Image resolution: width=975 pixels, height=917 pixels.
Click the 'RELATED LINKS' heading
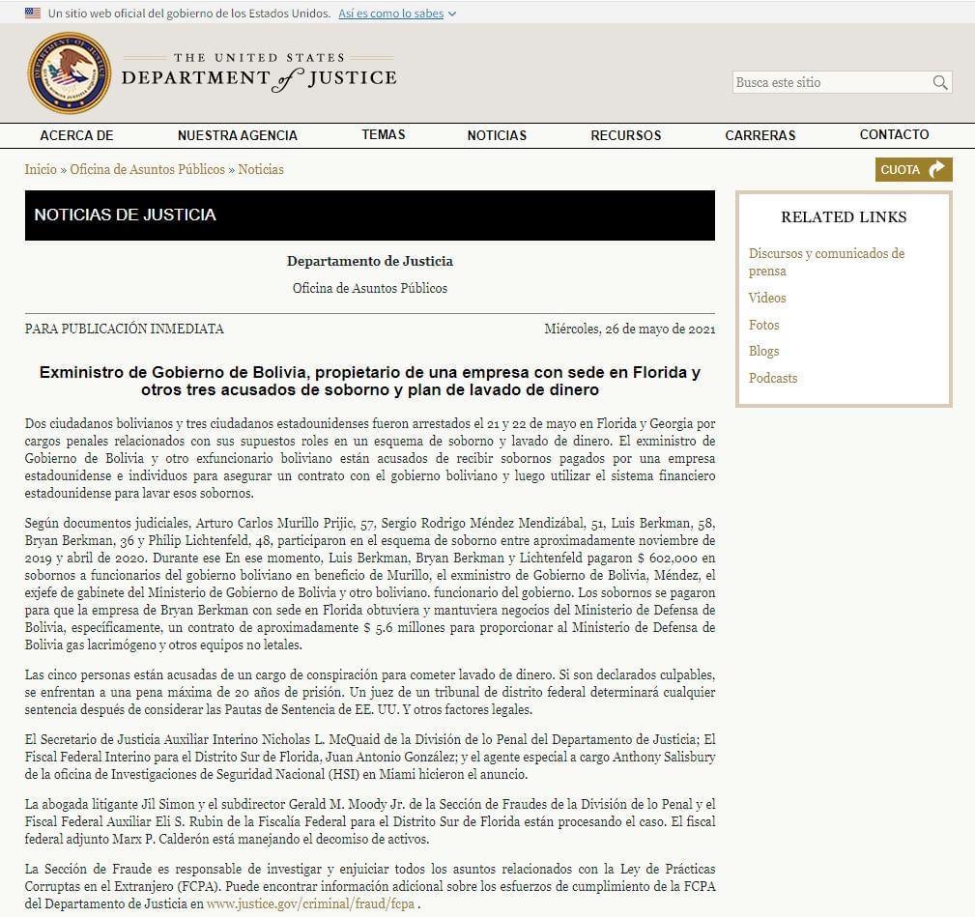tap(844, 217)
